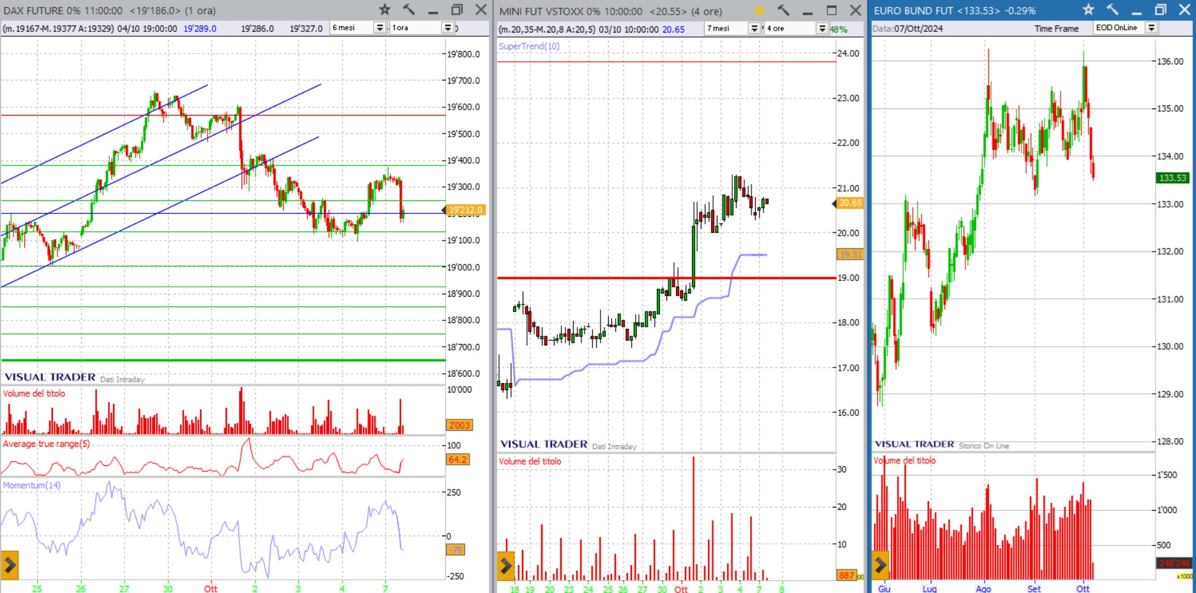This screenshot has height=593, width=1196.
Task: Click the 'Average true range(5)' indicator label
Action: click(46, 444)
